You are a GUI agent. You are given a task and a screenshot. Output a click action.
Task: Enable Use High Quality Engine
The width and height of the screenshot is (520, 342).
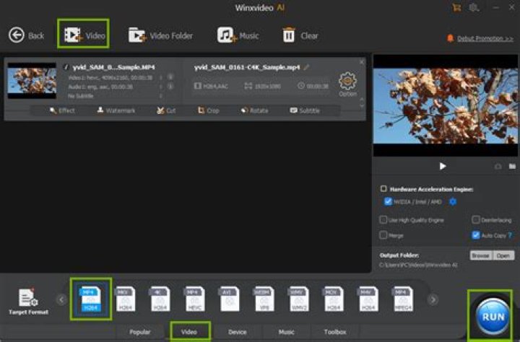coord(383,220)
